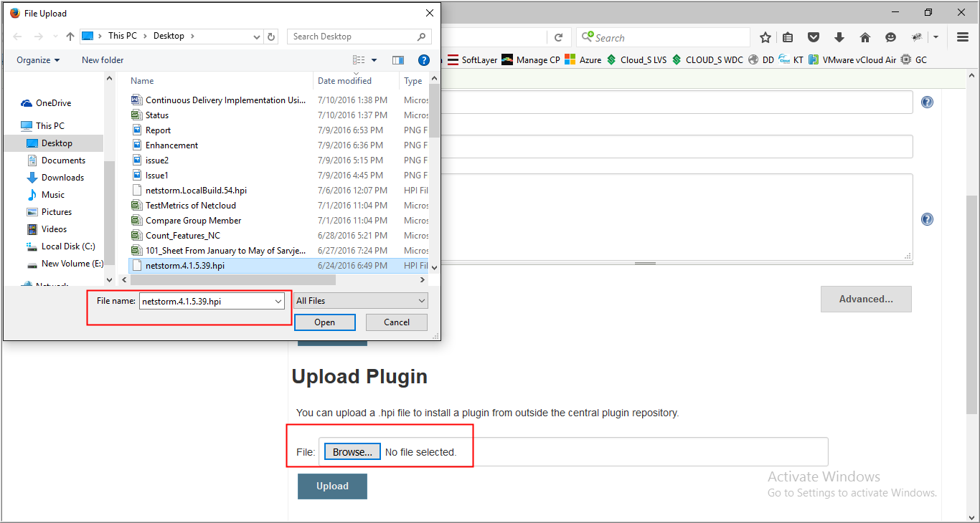980x523 pixels.
Task: Expand the File name combo box
Action: [x=278, y=302]
